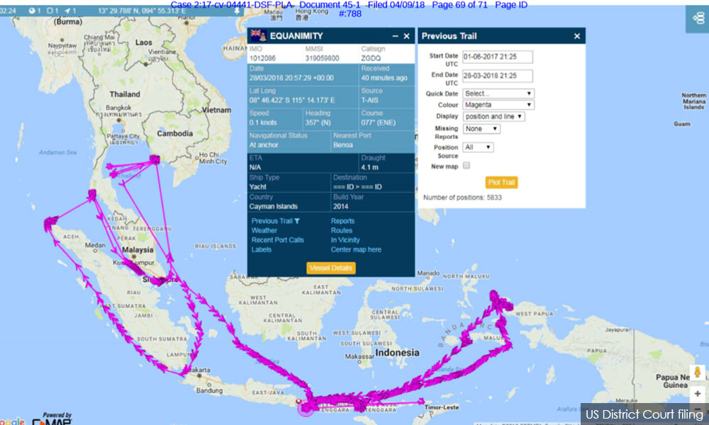The width and height of the screenshot is (709, 425).
Task: Click the filter icon next to Previous Trail
Action: [297, 220]
